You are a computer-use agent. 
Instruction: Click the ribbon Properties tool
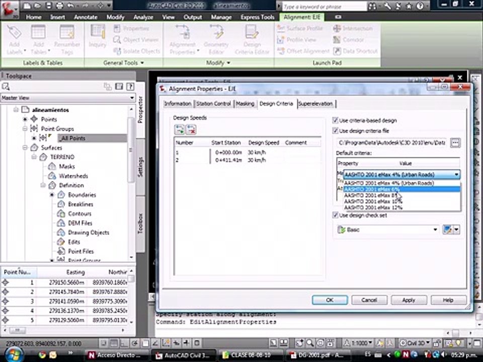(131, 28)
